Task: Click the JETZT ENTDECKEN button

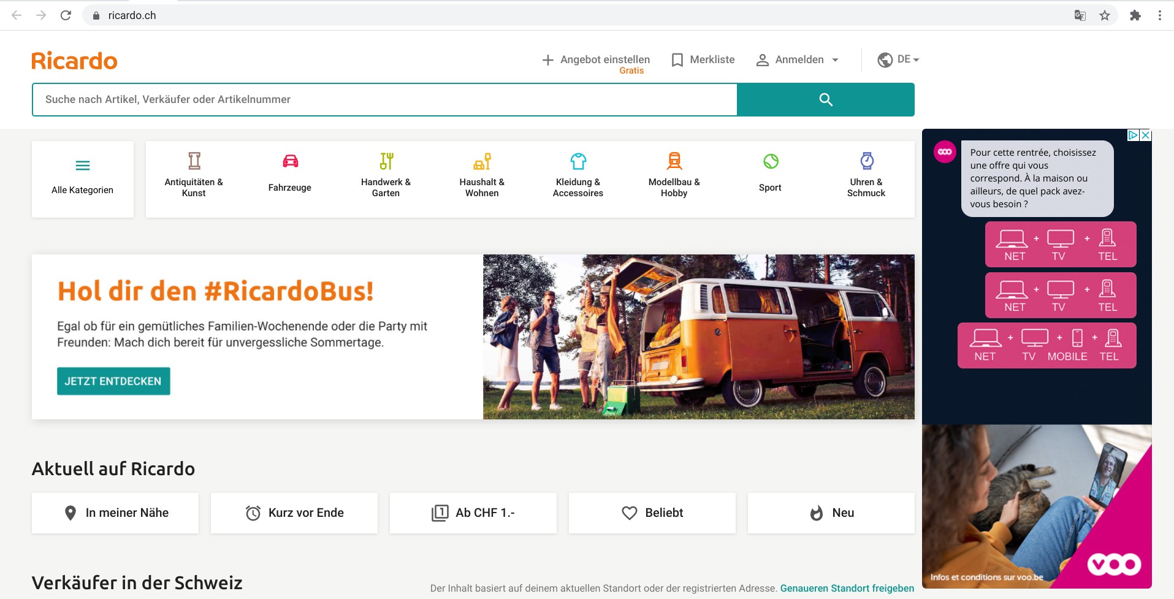Action: [113, 381]
